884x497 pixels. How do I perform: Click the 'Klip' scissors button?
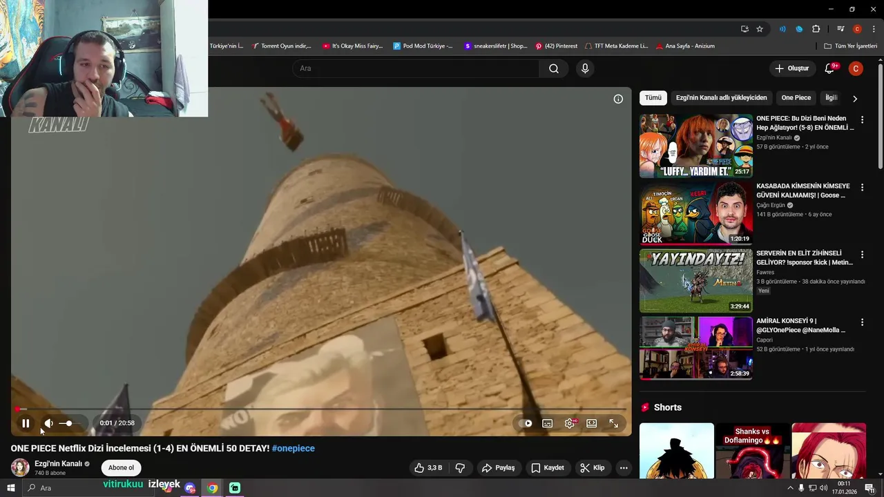click(592, 468)
